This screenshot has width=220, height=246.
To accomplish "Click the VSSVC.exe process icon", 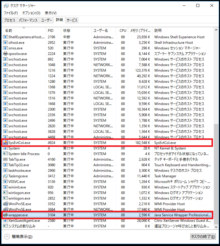I will pyautogui.click(x=5, y=182).
